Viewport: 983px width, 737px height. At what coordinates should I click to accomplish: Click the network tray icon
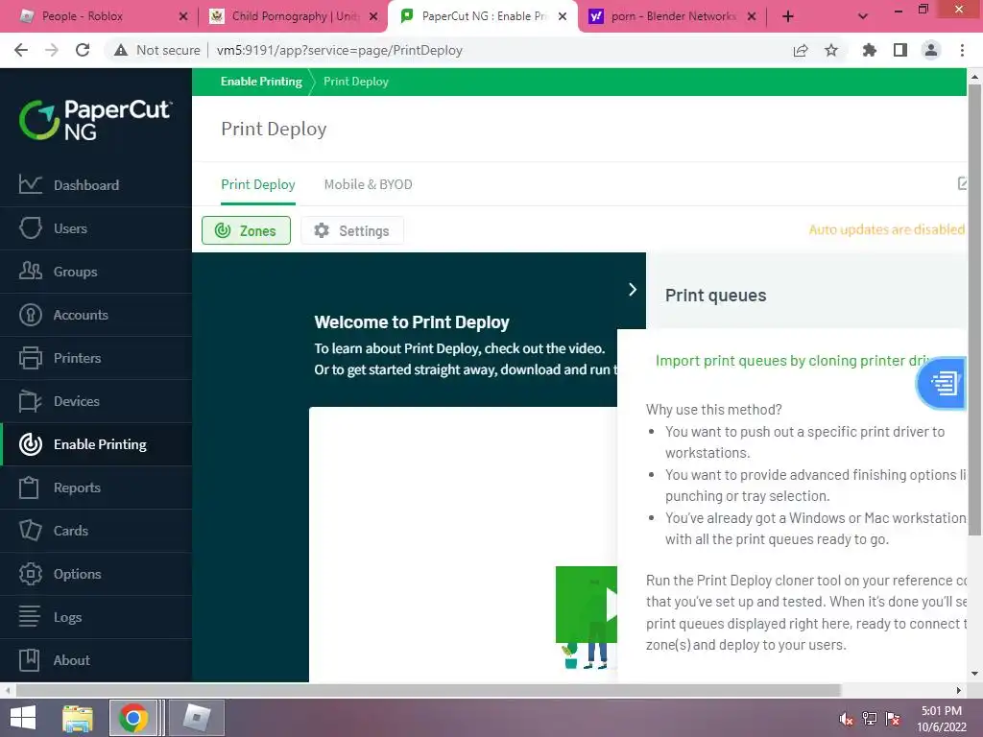point(870,718)
